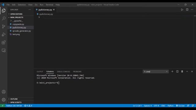Create a new terminal with plus icon
Image resolution: width=196 pixels, height=110 pixels.
tap(172, 71)
